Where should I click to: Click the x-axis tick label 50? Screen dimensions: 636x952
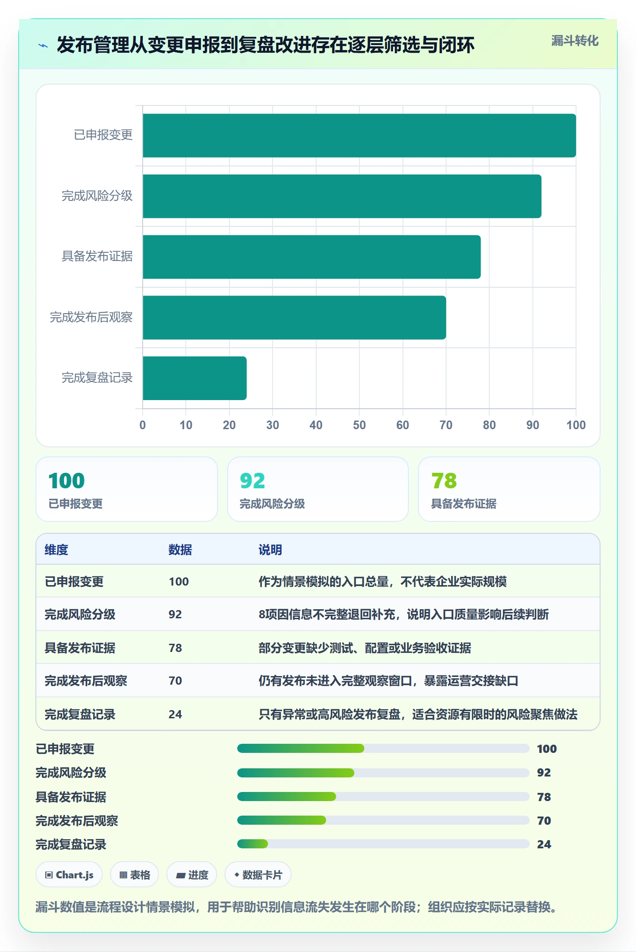[359, 425]
